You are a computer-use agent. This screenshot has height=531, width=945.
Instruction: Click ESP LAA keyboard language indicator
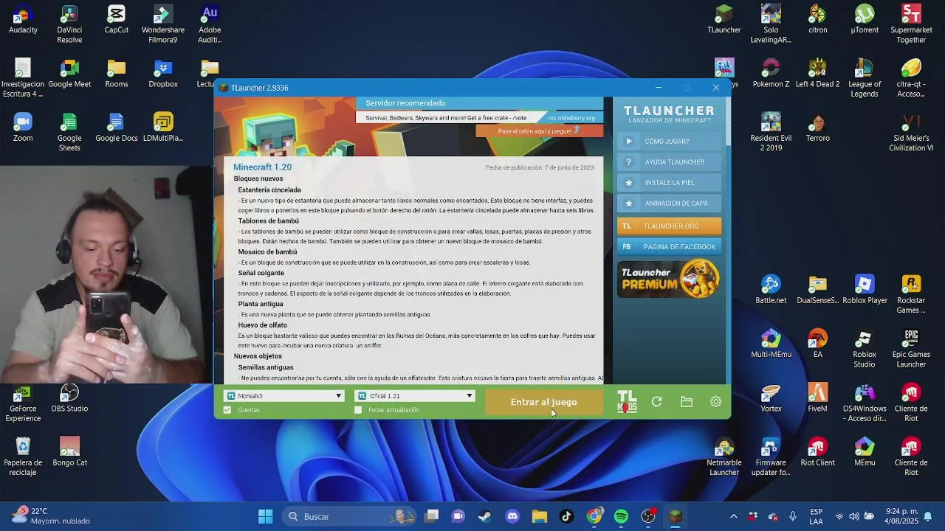click(x=817, y=516)
